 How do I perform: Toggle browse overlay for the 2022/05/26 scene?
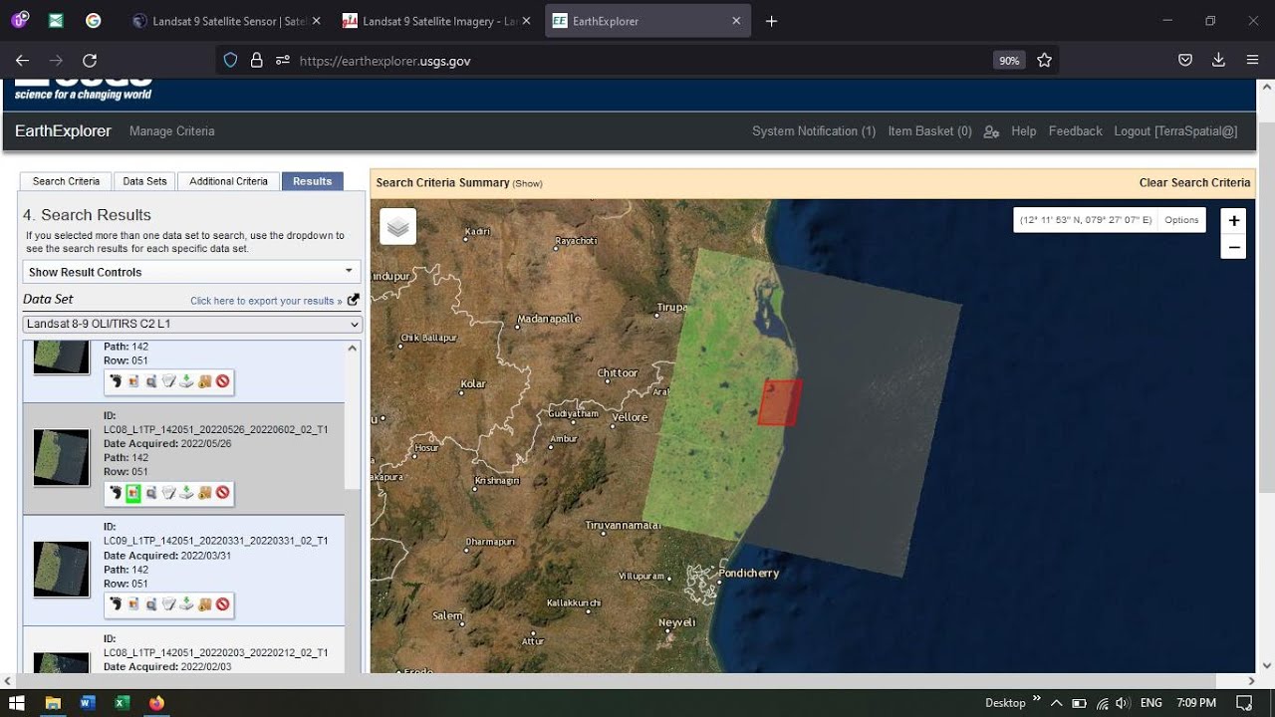point(133,493)
